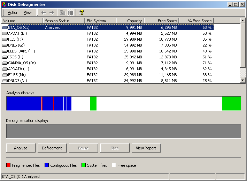Click the 25 % free value for DNLDS
This screenshot has width=247, height=181.
click(207, 81)
